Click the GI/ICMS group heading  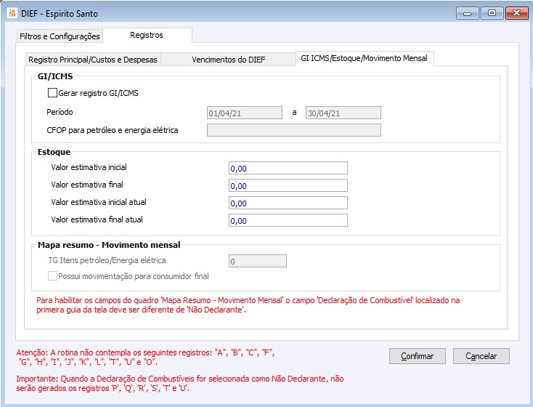click(55, 76)
